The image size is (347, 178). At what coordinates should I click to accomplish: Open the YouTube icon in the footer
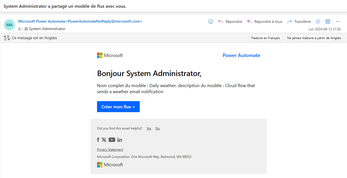click(112, 140)
